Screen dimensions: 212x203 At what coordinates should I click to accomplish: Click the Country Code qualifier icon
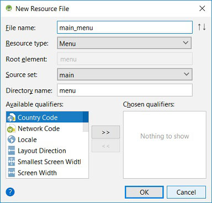click(11, 117)
